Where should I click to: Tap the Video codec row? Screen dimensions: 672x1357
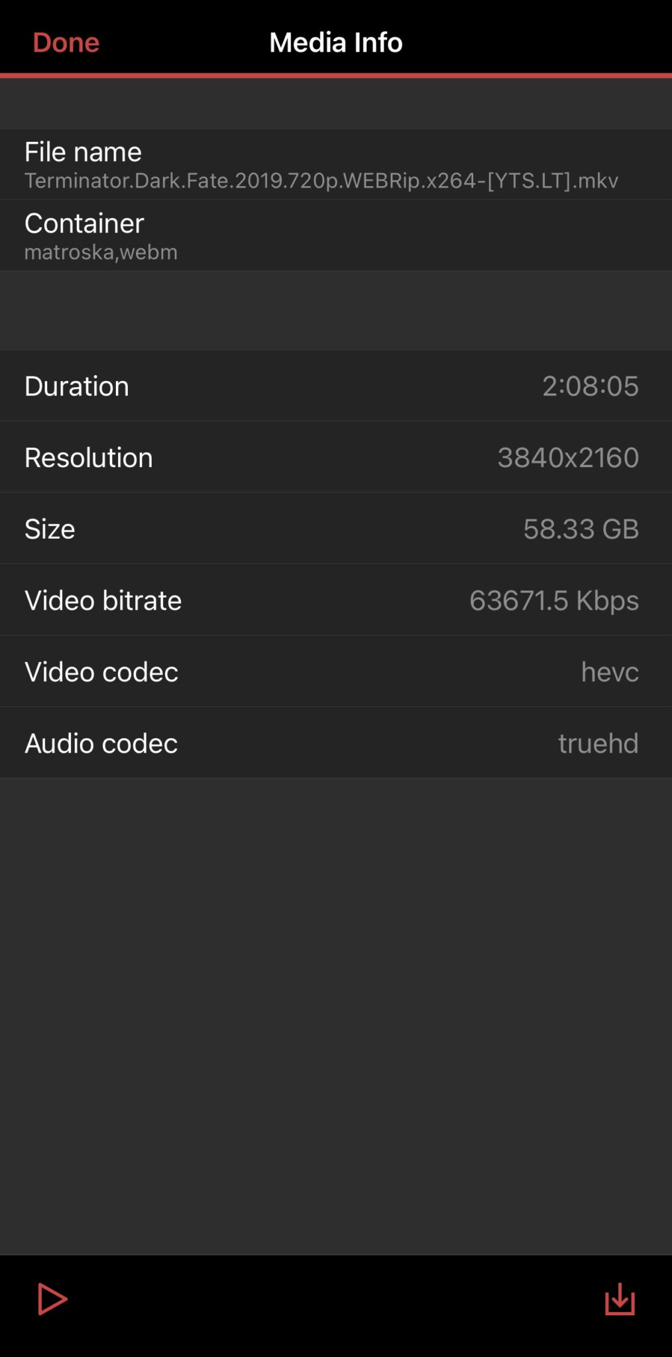[x=336, y=672]
